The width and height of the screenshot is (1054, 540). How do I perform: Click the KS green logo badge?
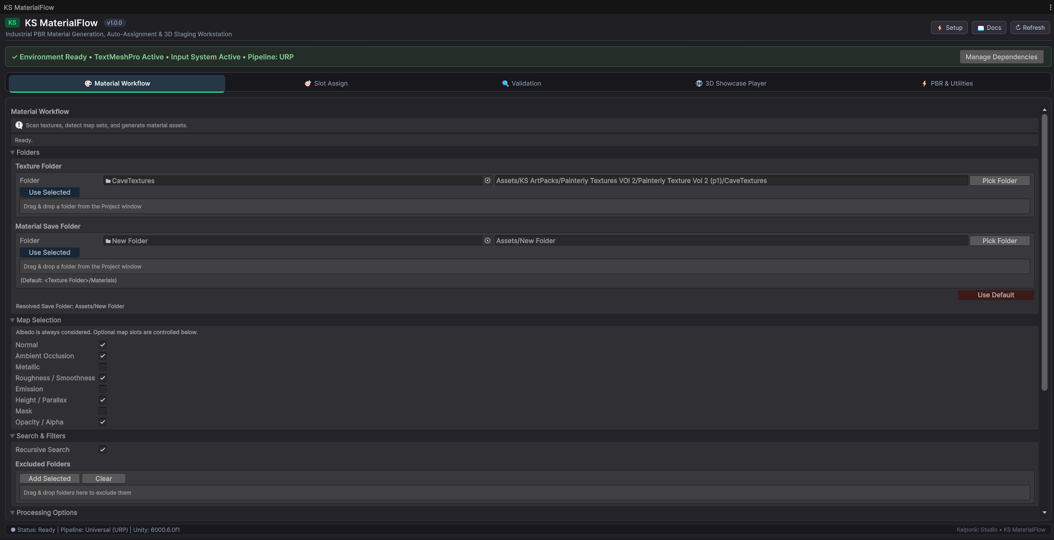[12, 23]
